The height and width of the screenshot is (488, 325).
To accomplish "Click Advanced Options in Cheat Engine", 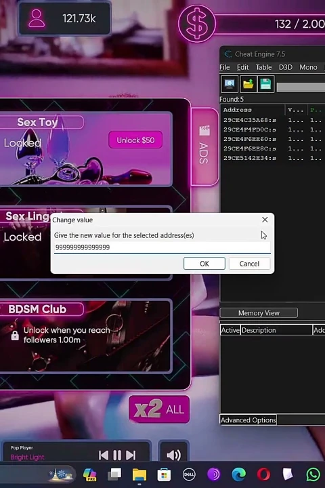I will pos(248,420).
